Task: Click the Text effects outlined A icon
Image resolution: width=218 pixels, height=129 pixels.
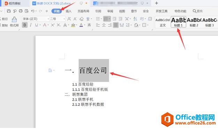Action: coord(65,25)
